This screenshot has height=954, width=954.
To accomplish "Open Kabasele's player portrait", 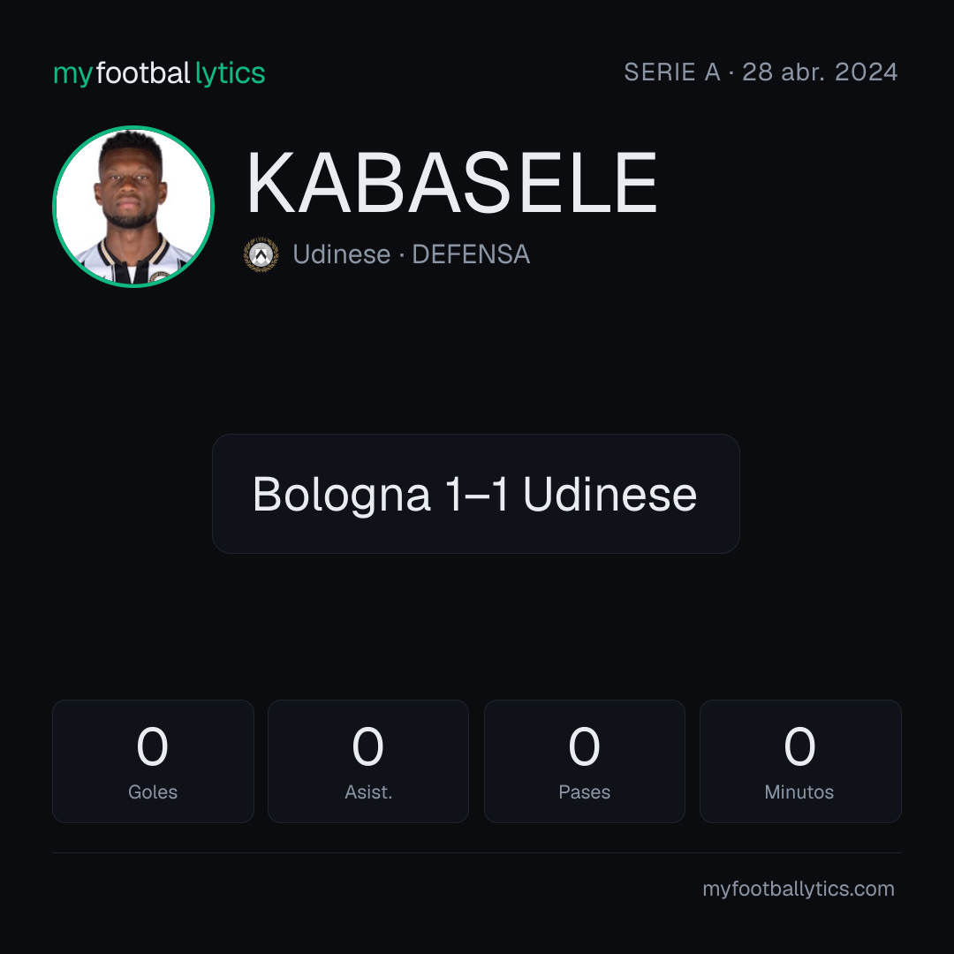I will (x=133, y=206).
